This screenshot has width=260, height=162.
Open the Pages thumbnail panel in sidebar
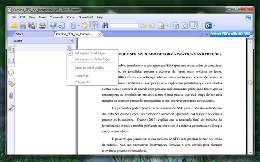(x=11, y=61)
